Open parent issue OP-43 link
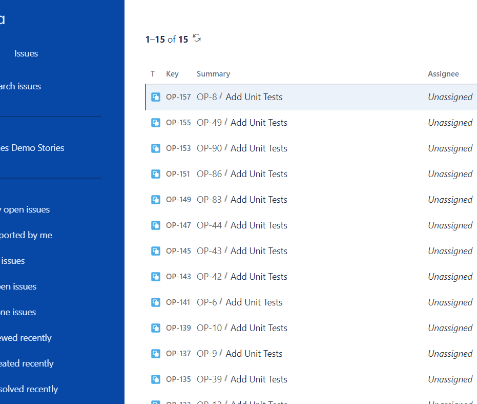This screenshot has height=404, width=477. click(209, 251)
